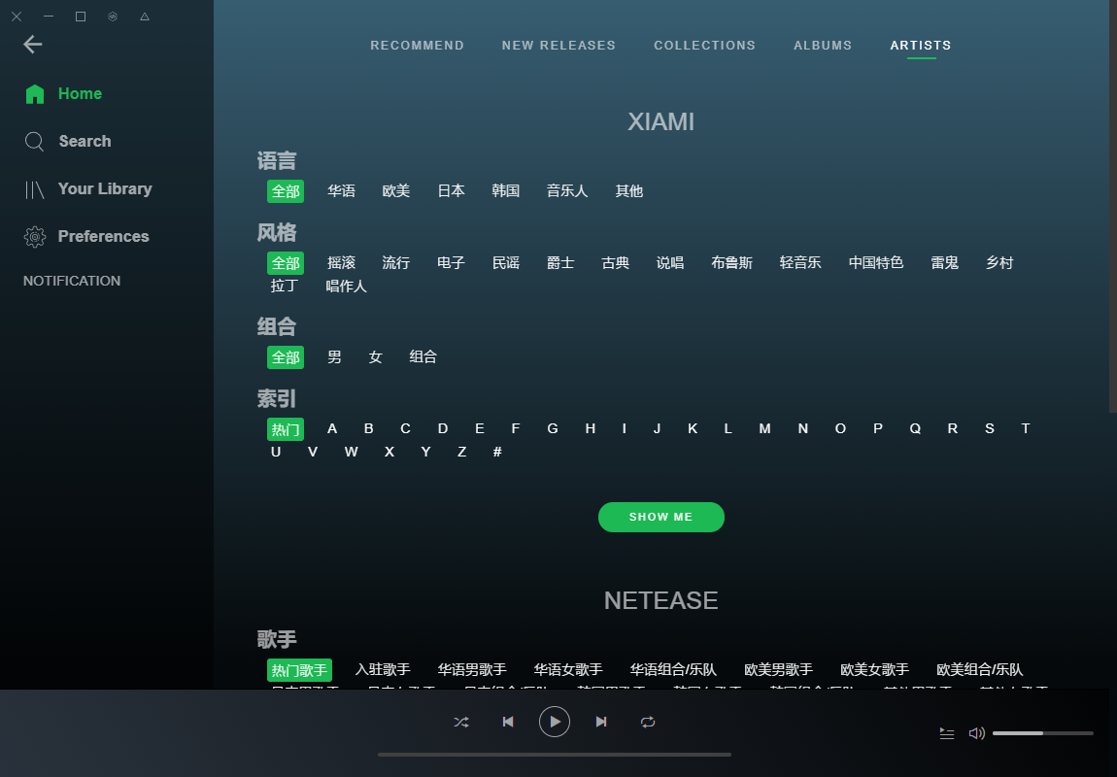
Task: Choose 乡村 style filter
Action: (999, 263)
